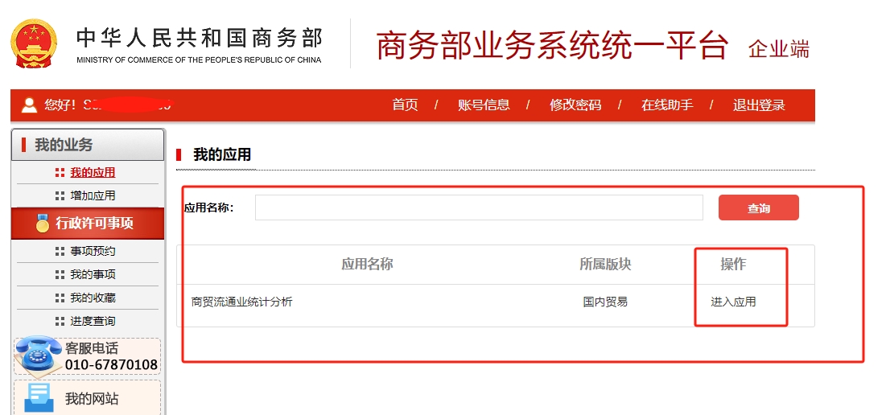886x415 pixels.
Task: Click the 应用名称 search input field
Action: coord(479,207)
